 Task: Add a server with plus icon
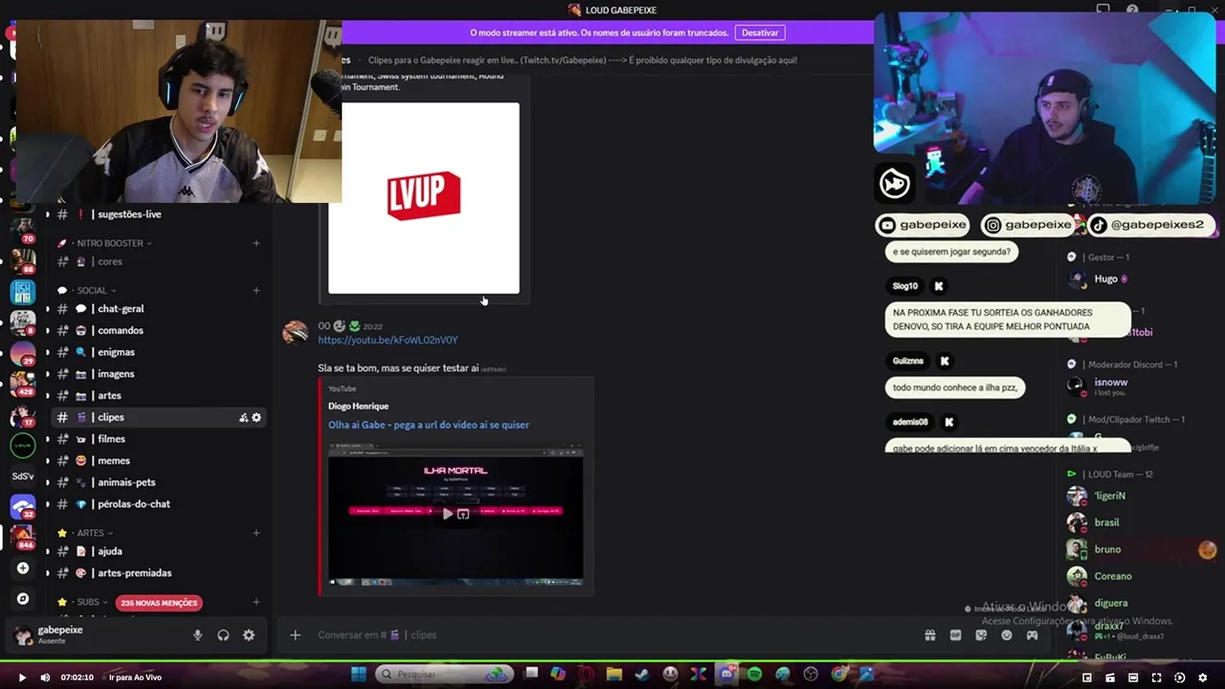[23, 568]
